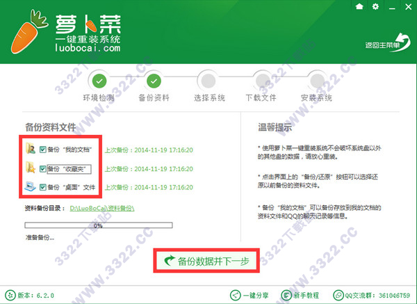Toggle the 备份"桌面"文件 checkbox
Viewport: 417px width, 304px height.
tap(42, 187)
